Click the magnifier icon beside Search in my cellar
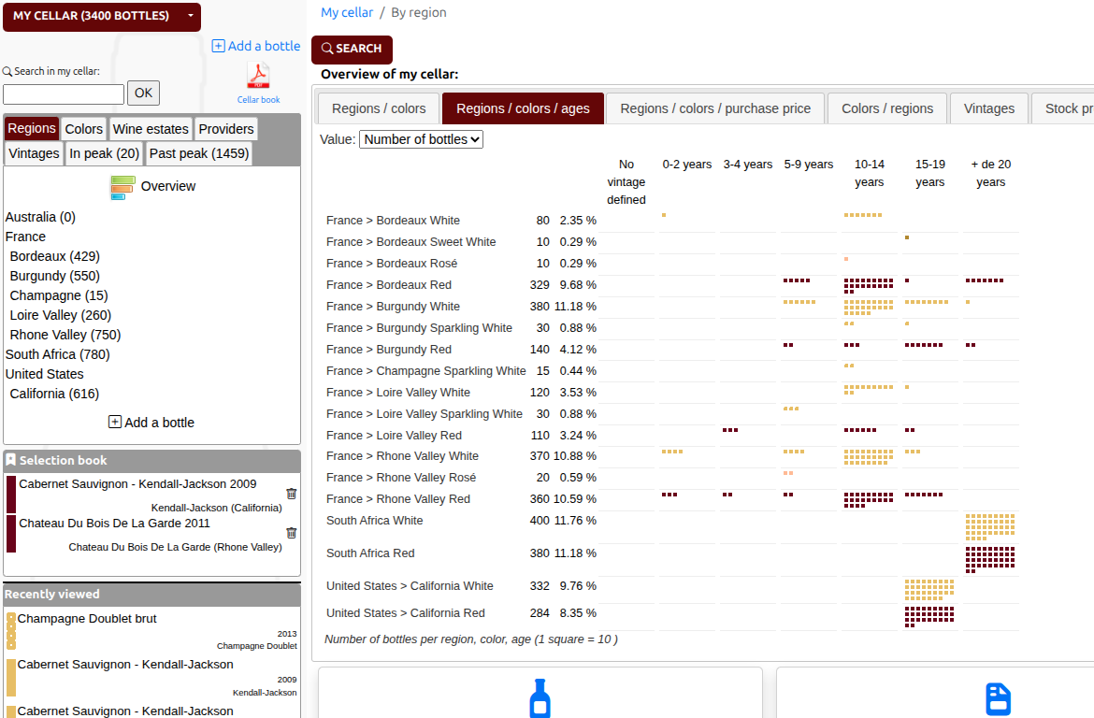The image size is (1094, 718). point(7,70)
